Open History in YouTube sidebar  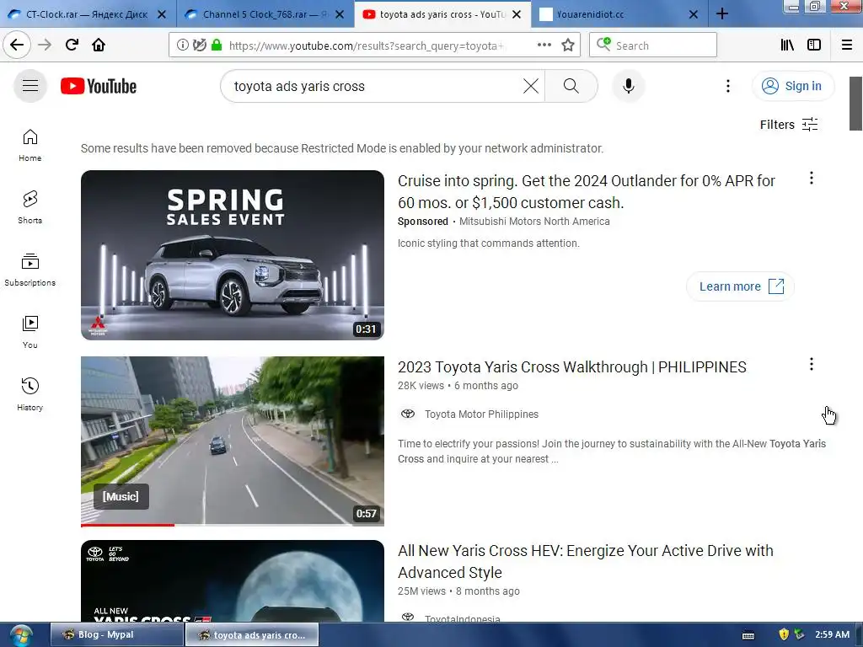coord(30,394)
